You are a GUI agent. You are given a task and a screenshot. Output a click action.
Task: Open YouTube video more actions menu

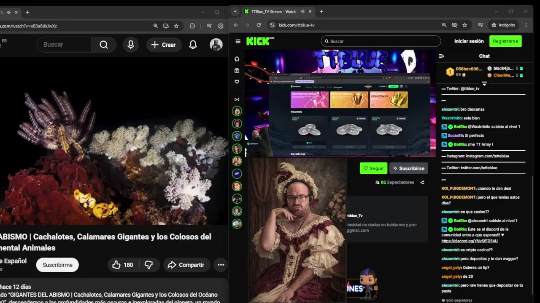[x=221, y=265]
